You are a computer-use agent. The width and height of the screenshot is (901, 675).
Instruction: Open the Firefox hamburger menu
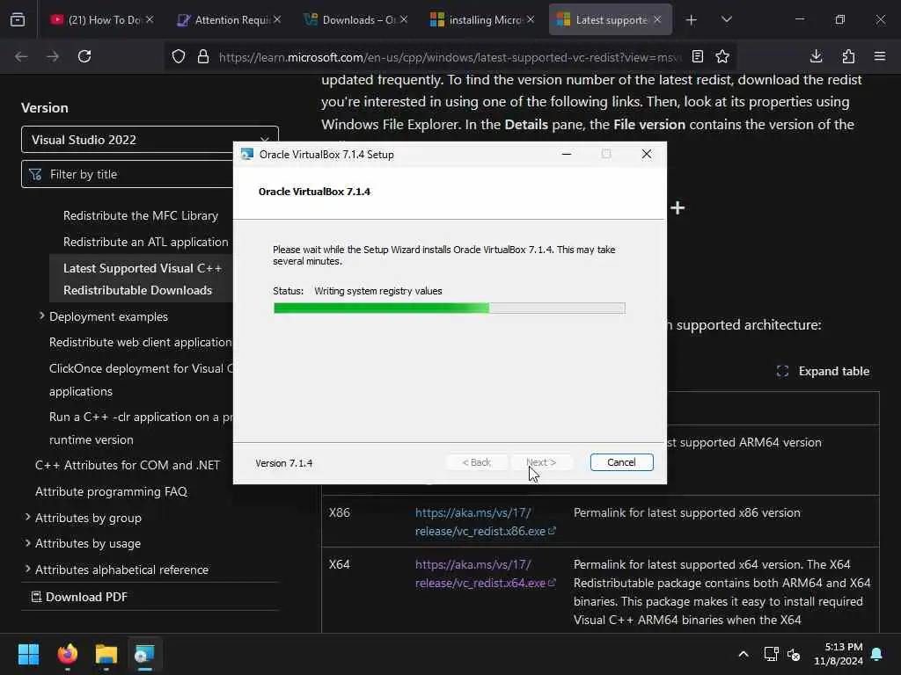[x=880, y=56]
